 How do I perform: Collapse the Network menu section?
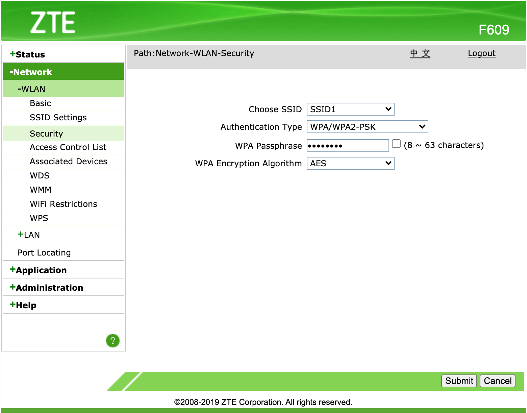point(31,72)
